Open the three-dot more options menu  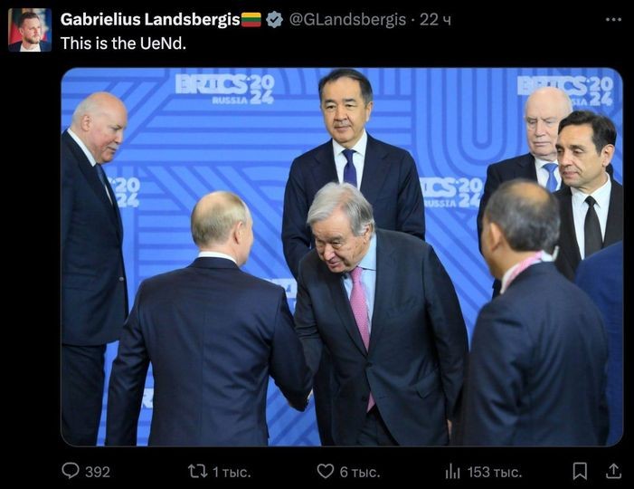[x=613, y=19]
